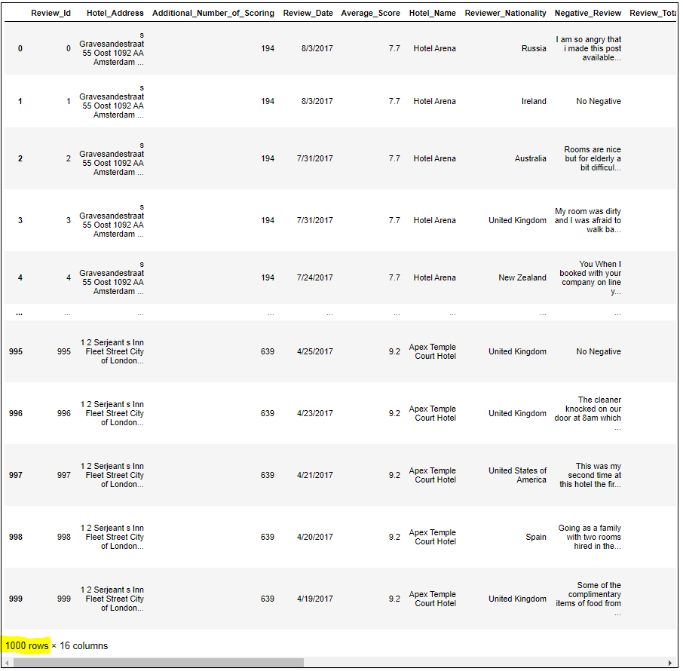Screen dimensions: 683x671
Task: Click the '1000 rows × 16 columns' summary
Action: (x=57, y=646)
